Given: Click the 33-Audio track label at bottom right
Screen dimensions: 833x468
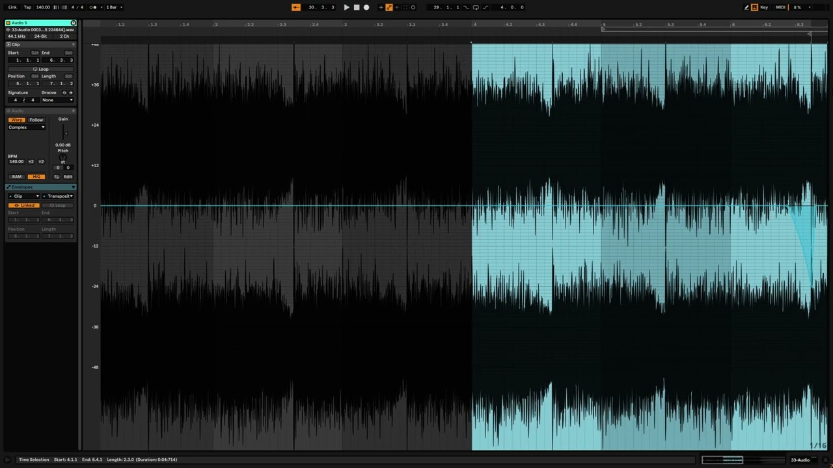Looking at the screenshot, I should [800, 460].
